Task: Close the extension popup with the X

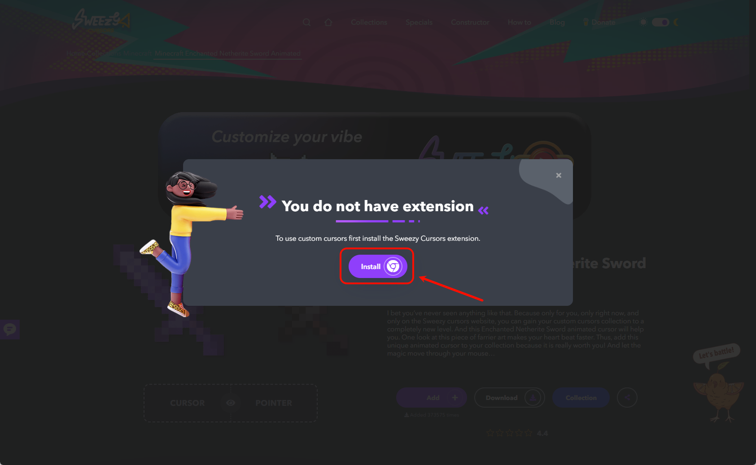Action: click(559, 175)
